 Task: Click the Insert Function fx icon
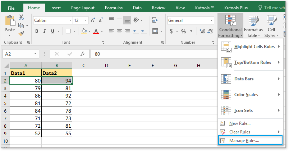coord(83,54)
